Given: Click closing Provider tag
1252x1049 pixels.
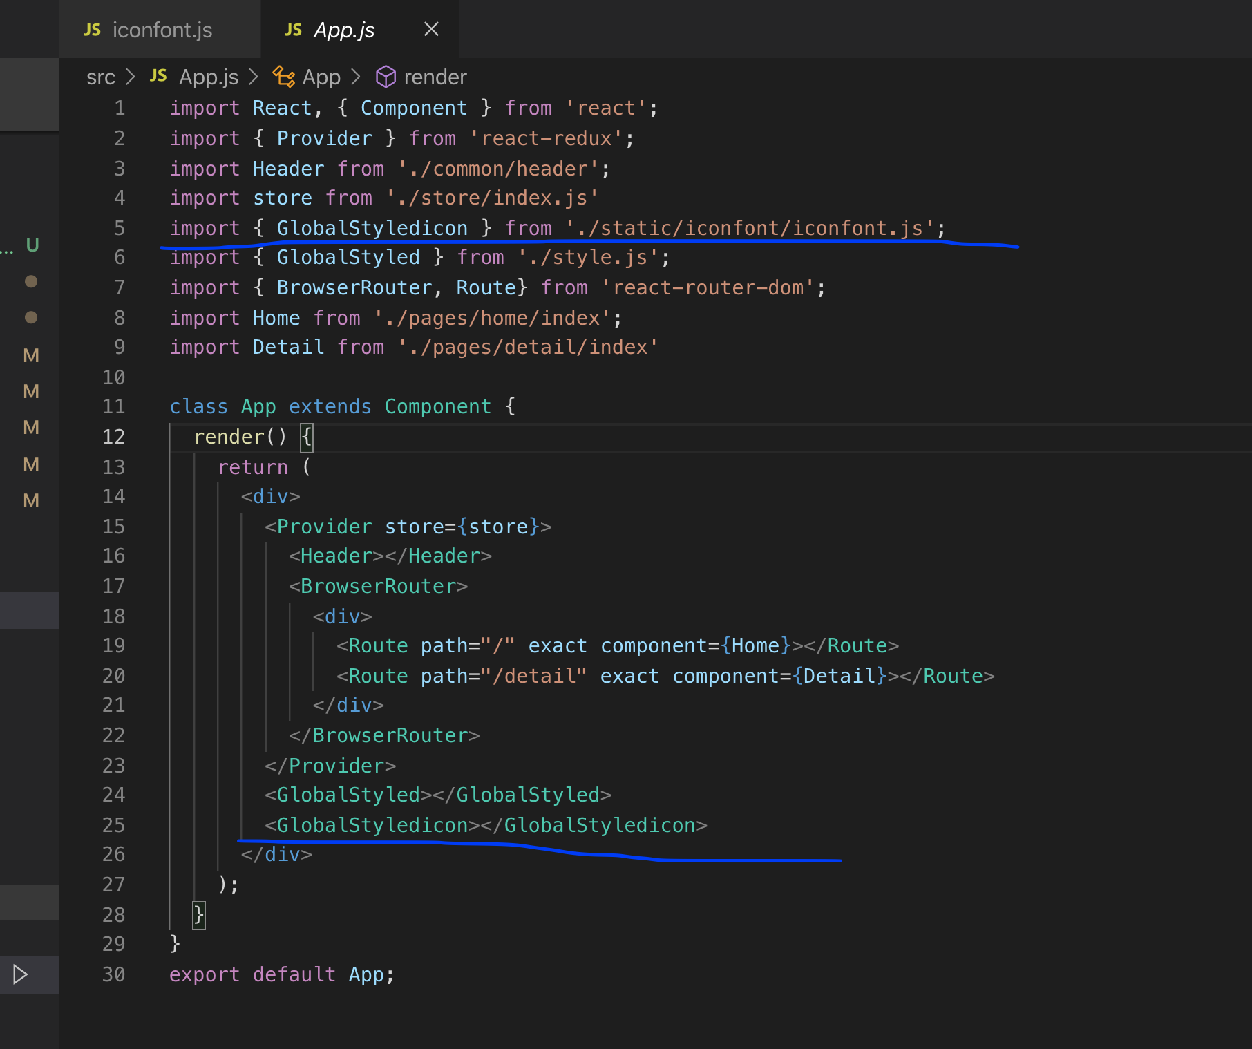Looking at the screenshot, I should pos(331,766).
